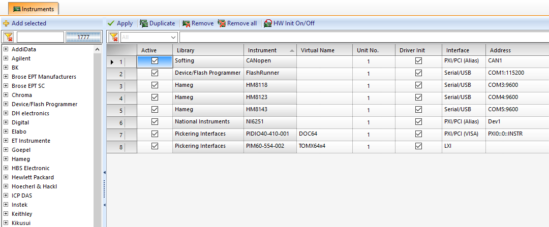Select row header number 8
Screen dimensions: 549x227
(x=121, y=147)
